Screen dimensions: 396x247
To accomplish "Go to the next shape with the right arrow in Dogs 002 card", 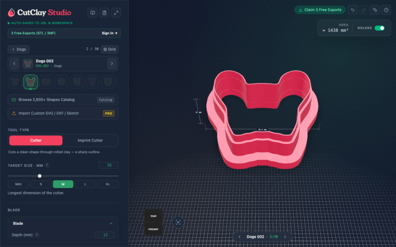I will (x=112, y=63).
